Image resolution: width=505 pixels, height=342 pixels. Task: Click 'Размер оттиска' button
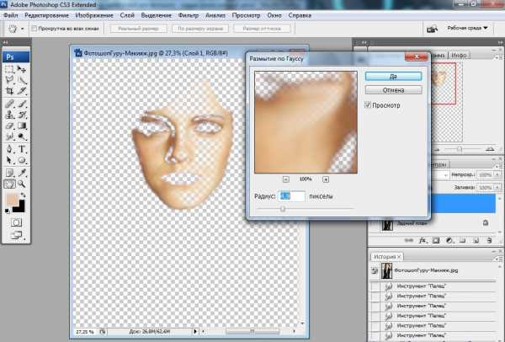tap(262, 29)
